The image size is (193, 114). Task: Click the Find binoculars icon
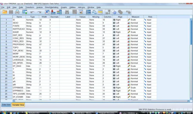pyautogui.click(x=67, y=12)
